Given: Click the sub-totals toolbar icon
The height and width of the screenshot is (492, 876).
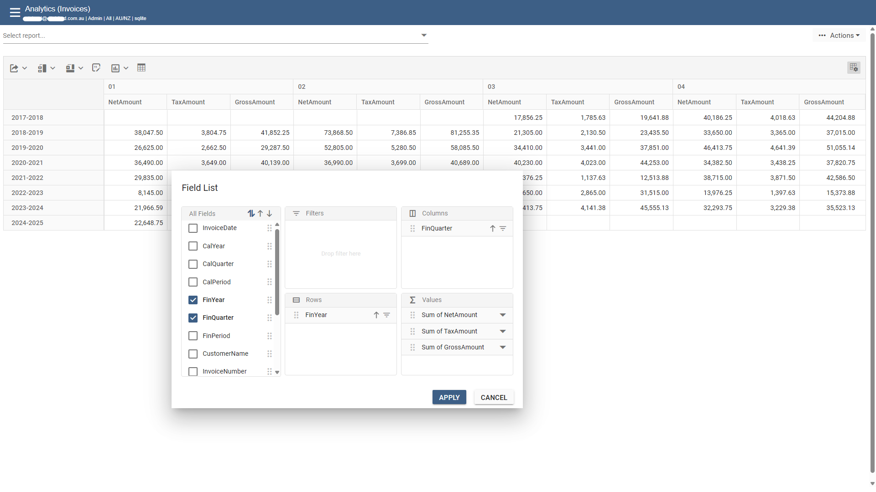Looking at the screenshot, I should pos(42,68).
